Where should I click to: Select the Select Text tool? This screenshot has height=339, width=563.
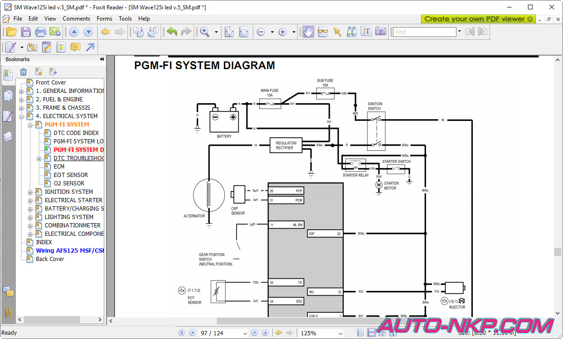[366, 32]
